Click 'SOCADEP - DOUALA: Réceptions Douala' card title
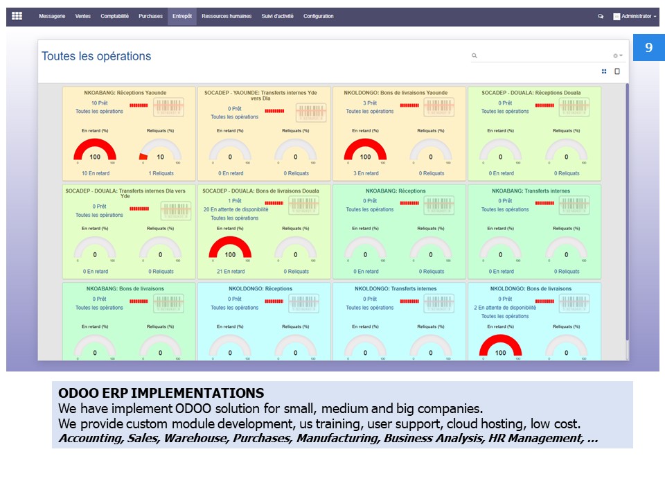665x499 pixels. coord(531,93)
